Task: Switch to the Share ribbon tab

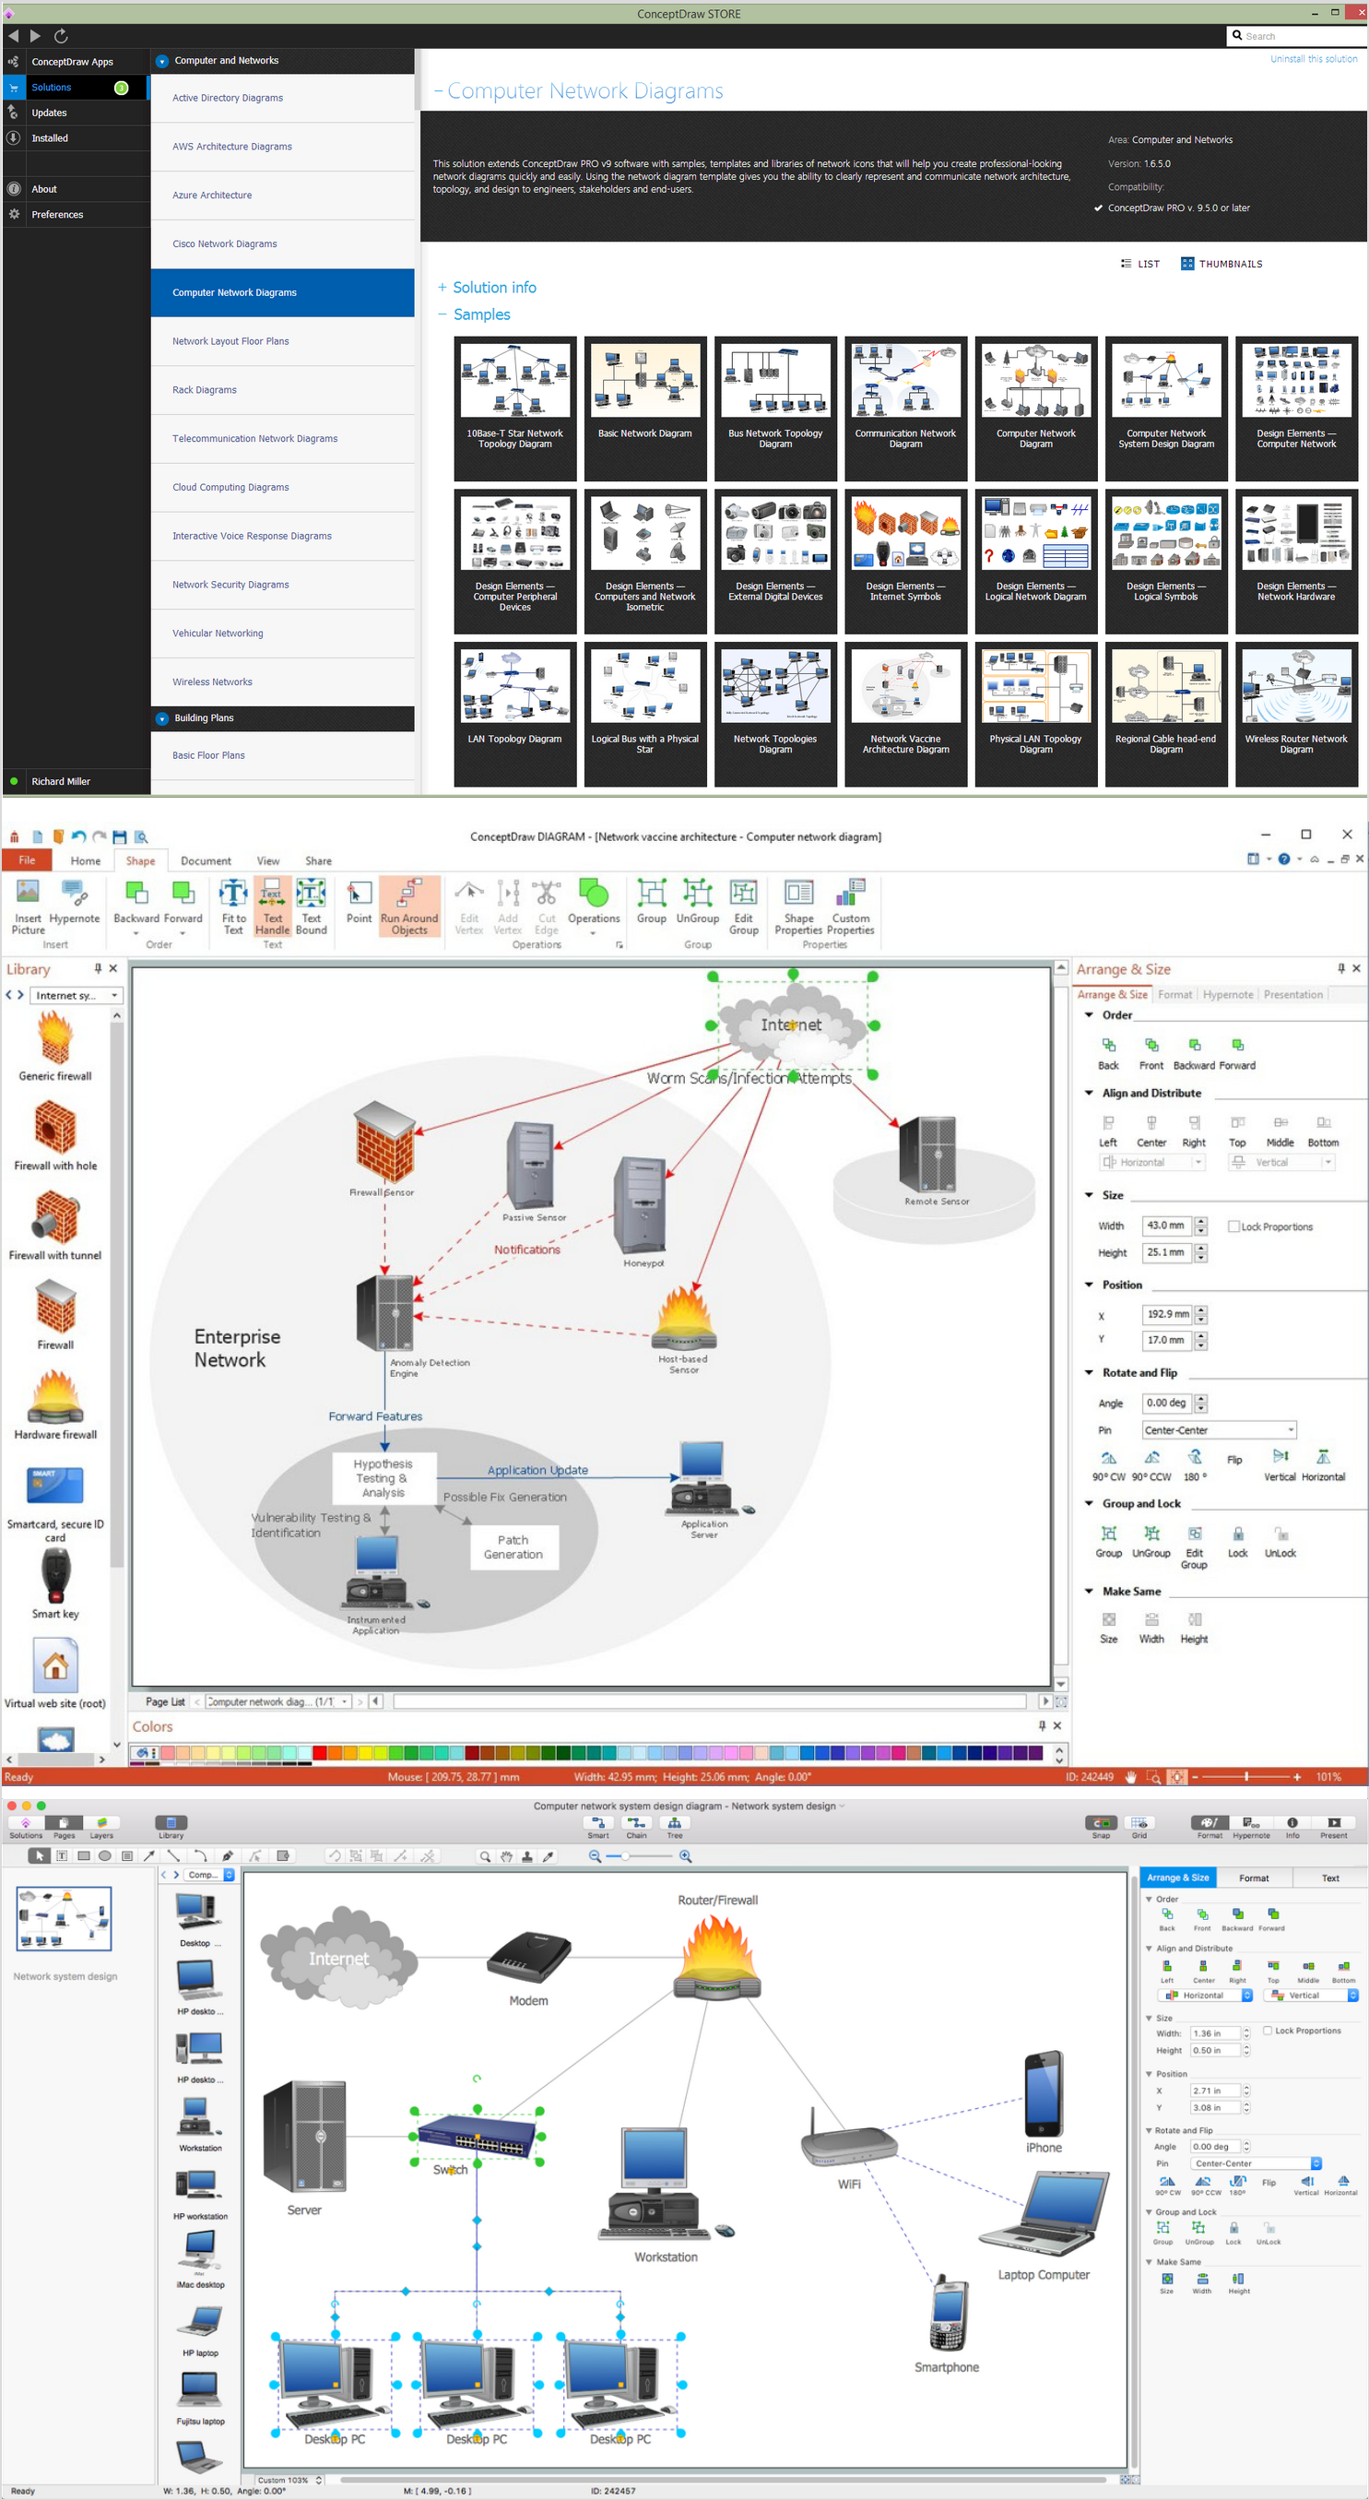Action: coord(318,860)
